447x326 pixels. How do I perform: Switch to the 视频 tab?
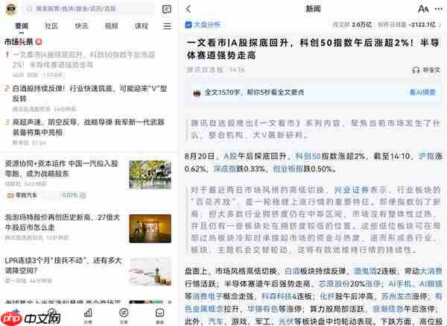(x=112, y=26)
